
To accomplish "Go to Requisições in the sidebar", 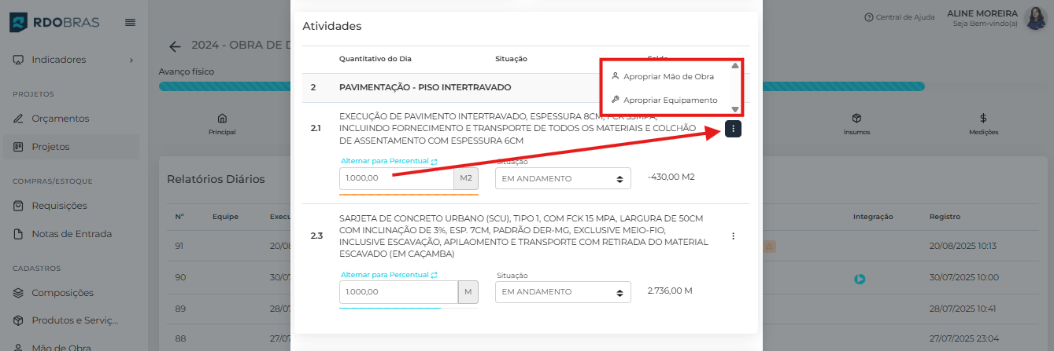I will click(x=59, y=206).
